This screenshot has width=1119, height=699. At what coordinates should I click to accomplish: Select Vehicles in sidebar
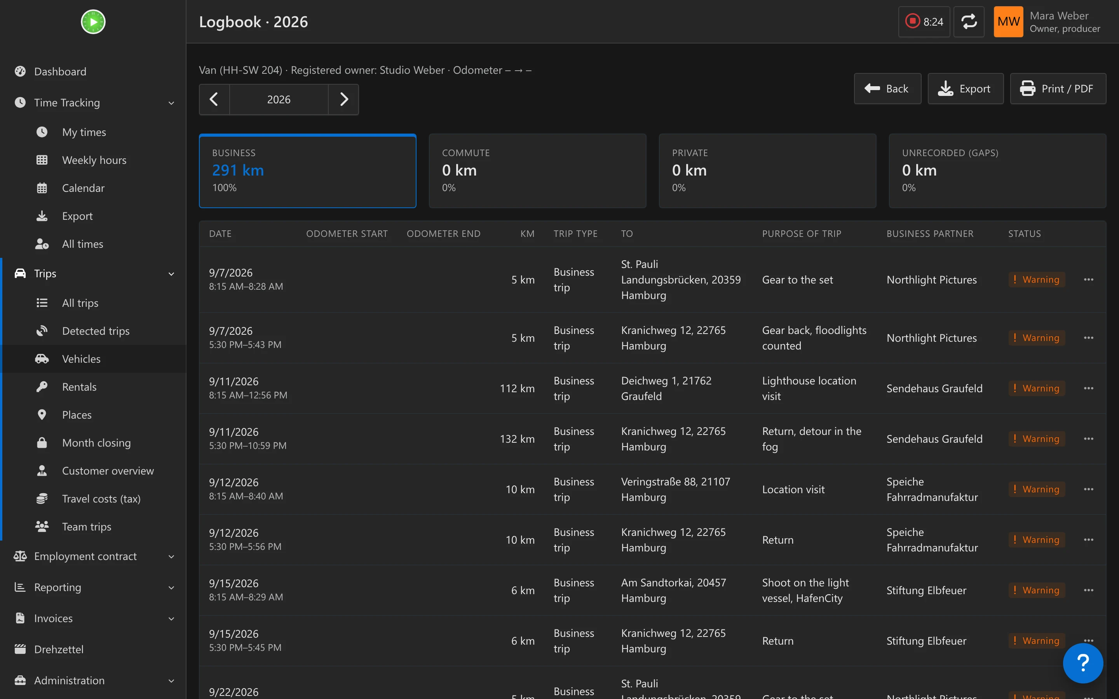pyautogui.click(x=93, y=359)
